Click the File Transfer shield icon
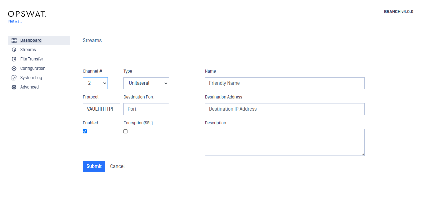The image size is (424, 206). click(14, 59)
